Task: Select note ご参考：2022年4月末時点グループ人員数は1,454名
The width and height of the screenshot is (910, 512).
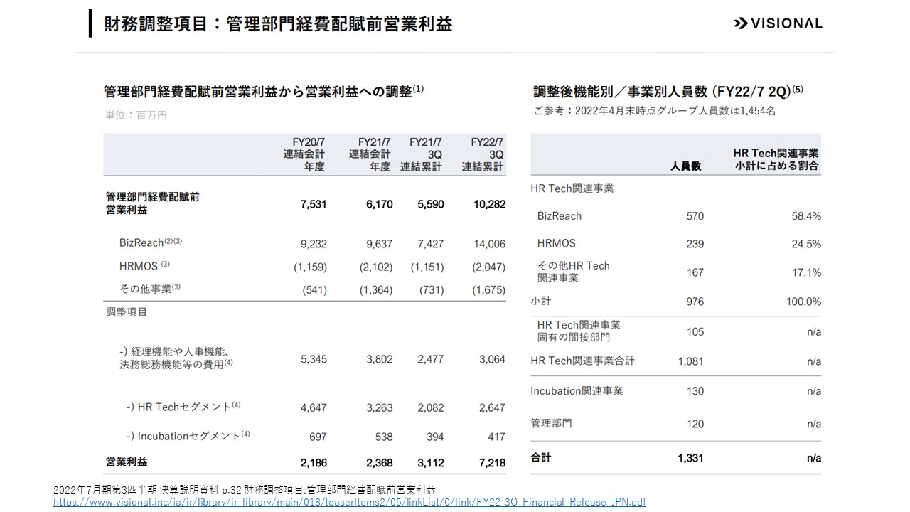Action: coord(655,111)
